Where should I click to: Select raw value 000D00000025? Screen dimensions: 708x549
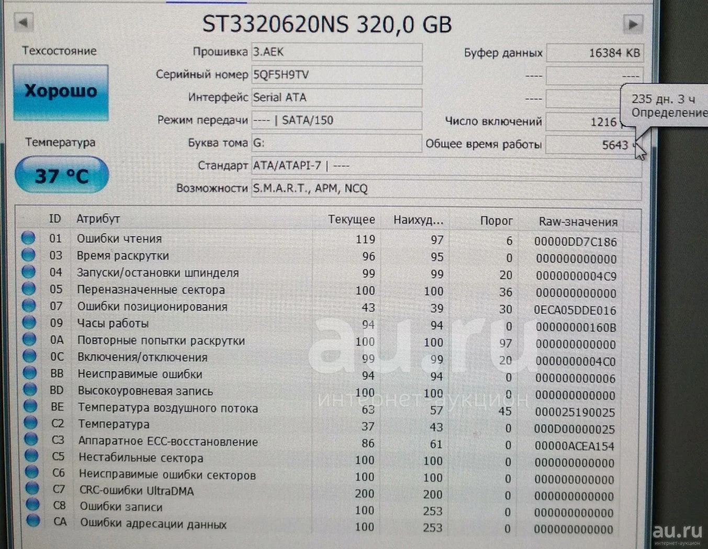pos(574,429)
